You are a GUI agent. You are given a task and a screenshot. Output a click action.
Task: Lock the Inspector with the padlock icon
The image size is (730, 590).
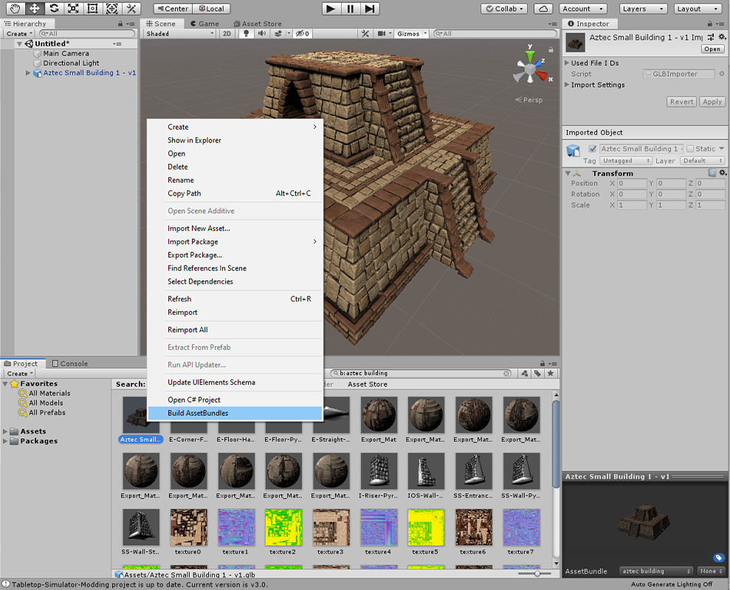pyautogui.click(x=710, y=23)
